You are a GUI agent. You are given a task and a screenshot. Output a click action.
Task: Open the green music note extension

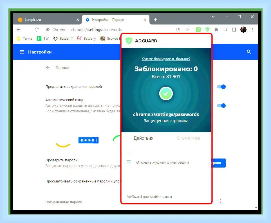pos(198,30)
